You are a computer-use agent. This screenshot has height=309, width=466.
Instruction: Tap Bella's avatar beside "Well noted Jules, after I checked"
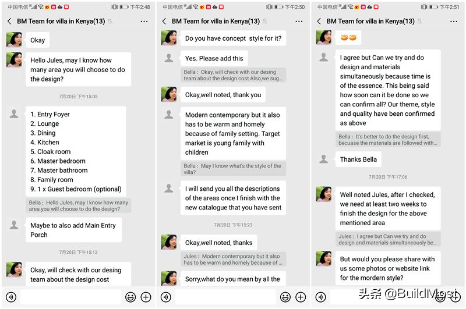[324, 194]
